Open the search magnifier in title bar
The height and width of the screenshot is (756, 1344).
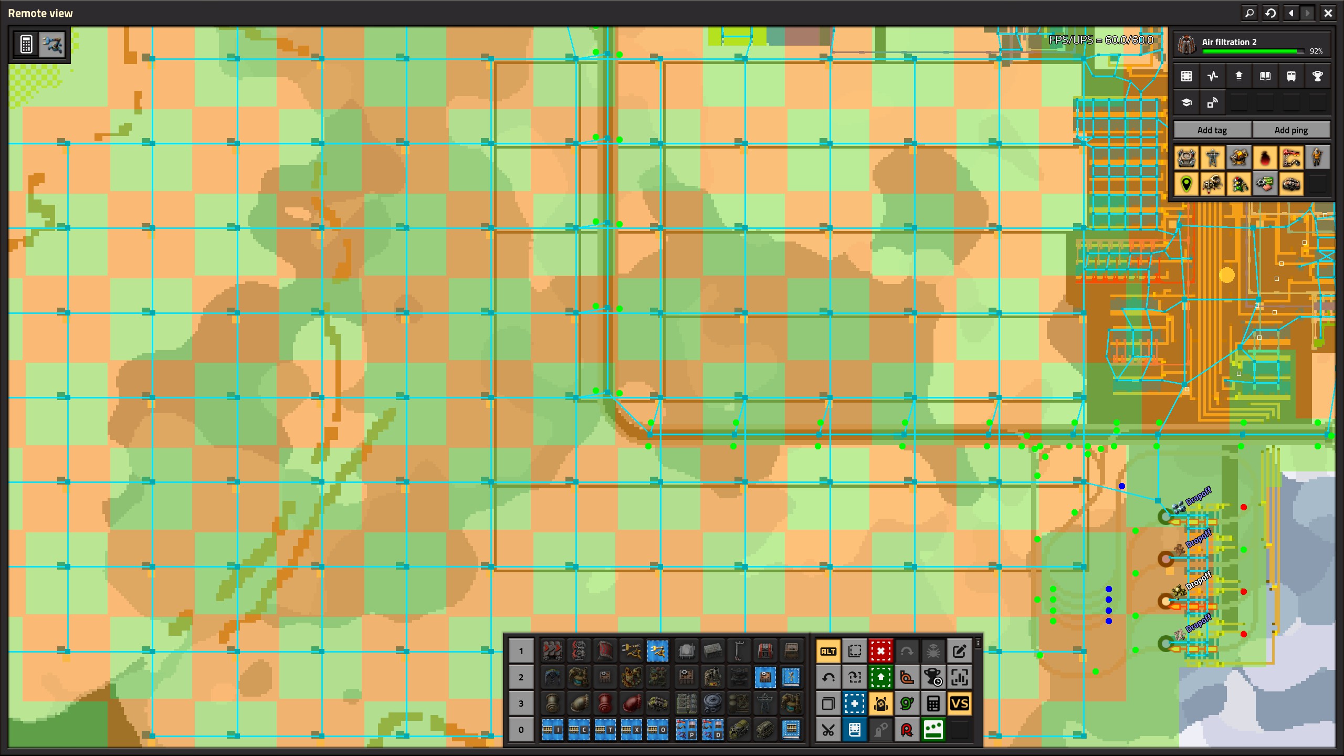tap(1249, 13)
